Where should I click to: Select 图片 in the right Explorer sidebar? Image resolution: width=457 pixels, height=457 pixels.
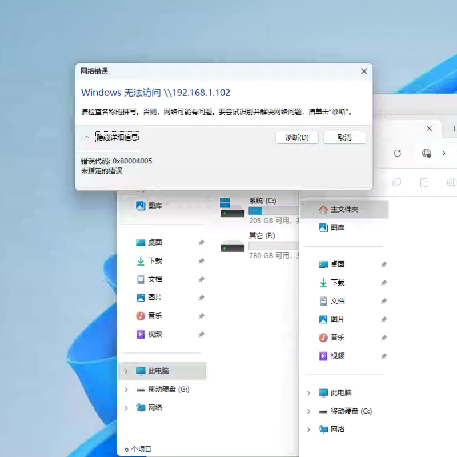[332, 319]
